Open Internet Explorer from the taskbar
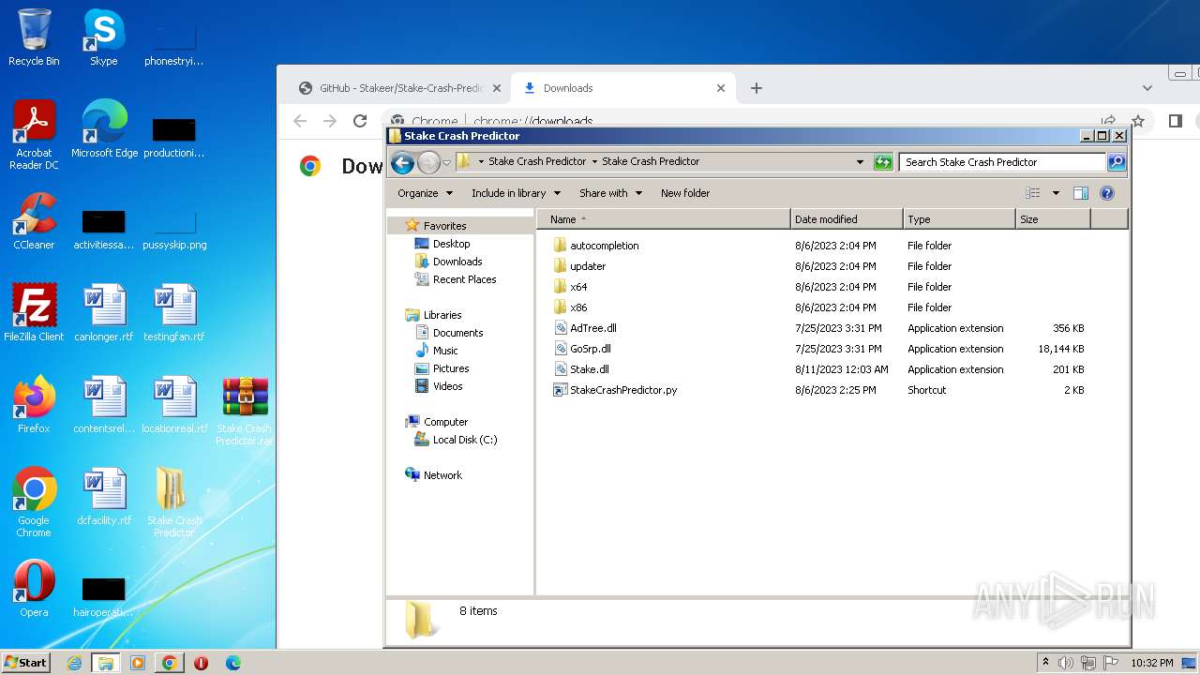 74,663
